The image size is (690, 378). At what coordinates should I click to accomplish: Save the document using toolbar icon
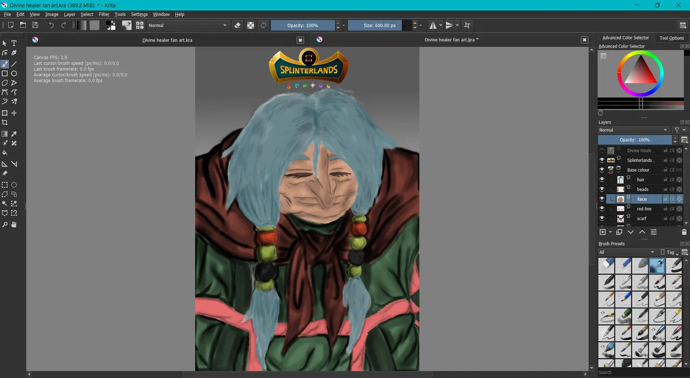[x=35, y=25]
